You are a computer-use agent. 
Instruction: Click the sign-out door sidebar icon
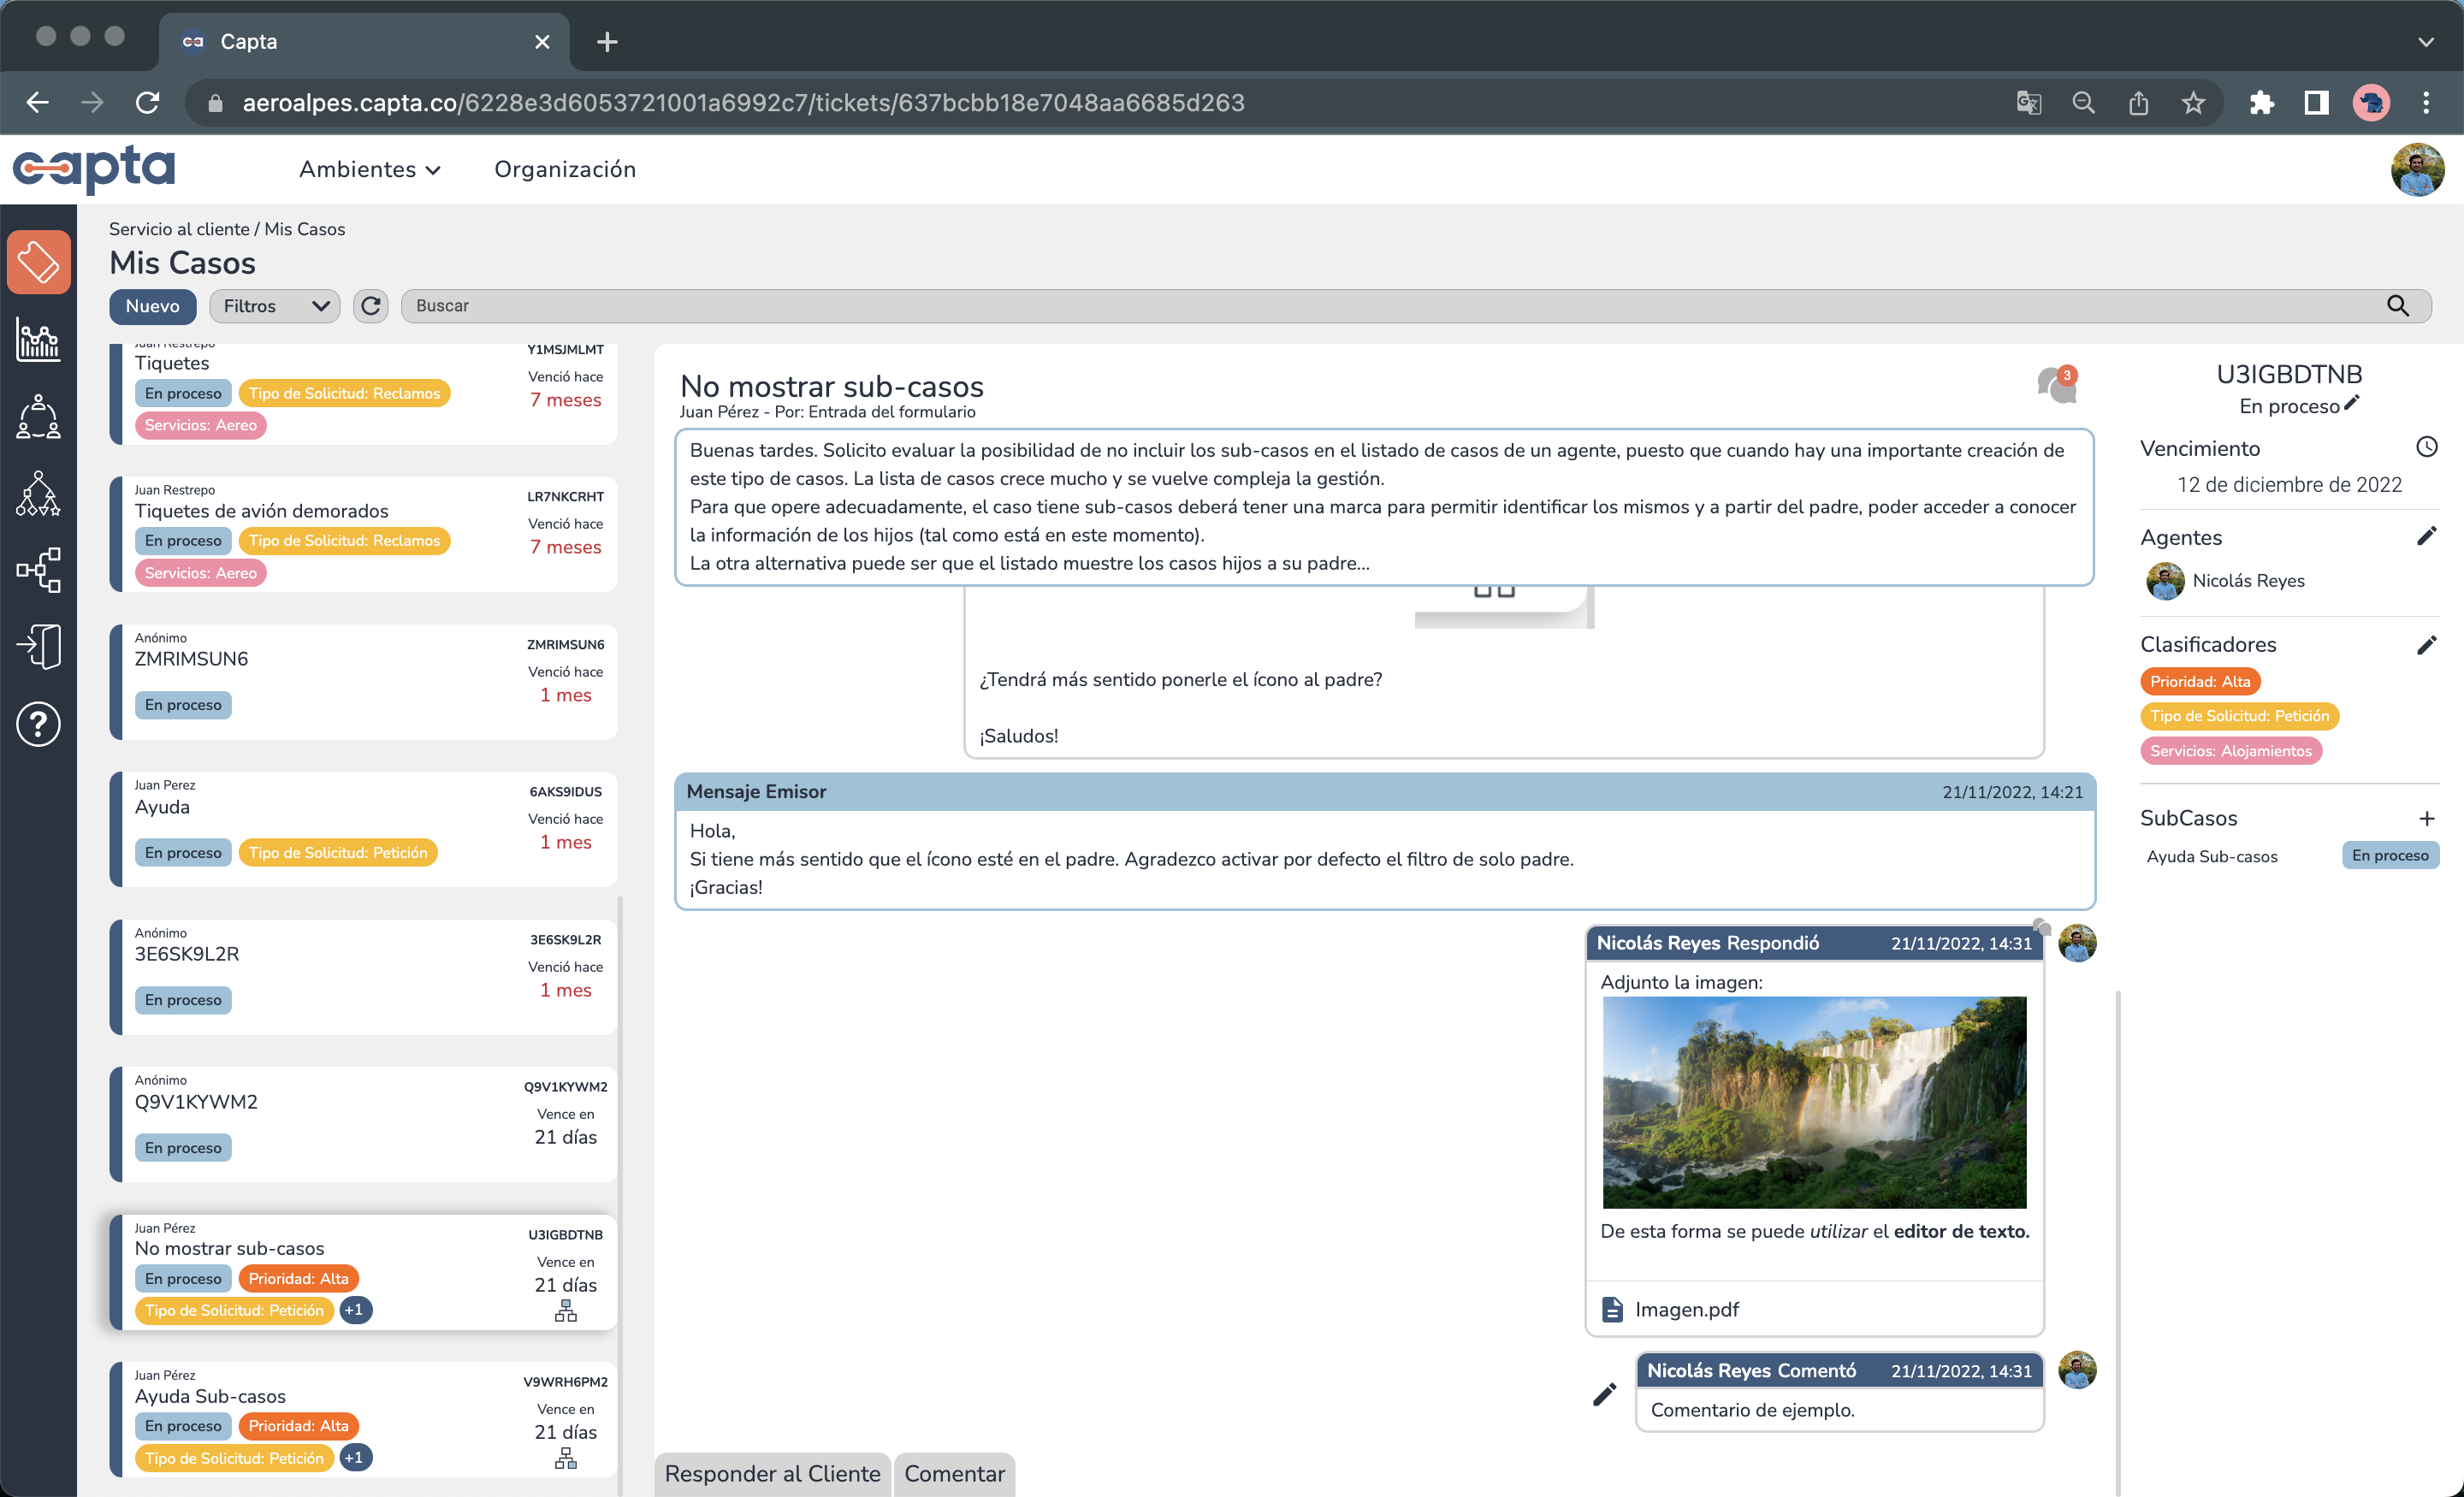click(38, 646)
